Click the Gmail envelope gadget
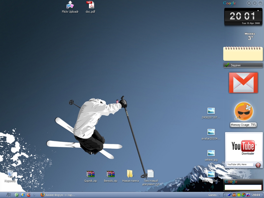The width and height of the screenshot is (264, 198). [x=243, y=82]
